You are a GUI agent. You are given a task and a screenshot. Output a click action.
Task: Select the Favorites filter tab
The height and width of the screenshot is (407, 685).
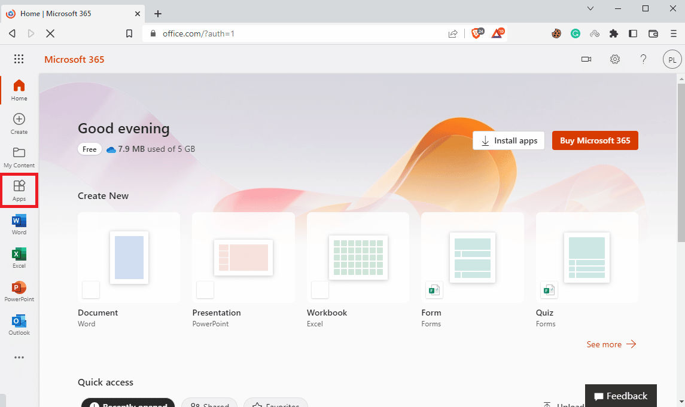[276, 403]
